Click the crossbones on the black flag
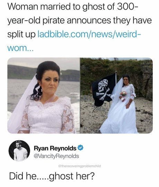Screen dimensions: 159x187 (103, 94)
